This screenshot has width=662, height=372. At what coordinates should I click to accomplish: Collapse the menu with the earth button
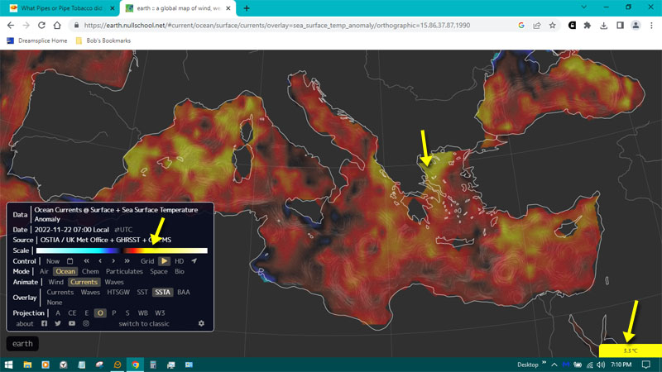pyautogui.click(x=22, y=344)
